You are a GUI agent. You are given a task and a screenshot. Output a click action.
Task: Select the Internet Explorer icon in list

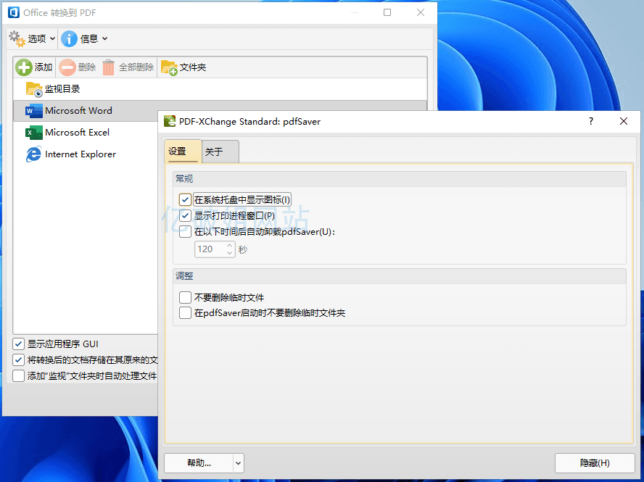point(34,154)
